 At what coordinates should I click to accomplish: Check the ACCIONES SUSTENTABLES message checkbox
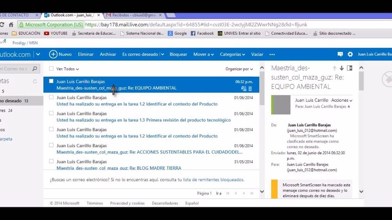51,145
